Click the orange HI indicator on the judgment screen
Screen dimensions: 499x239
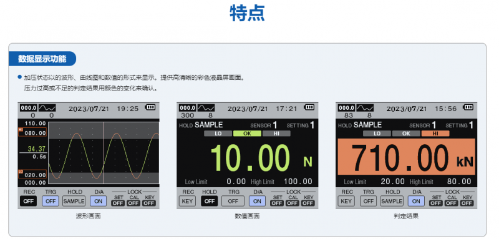tap(435, 134)
